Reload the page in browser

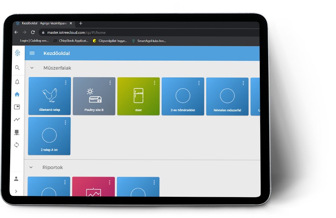tap(33, 32)
